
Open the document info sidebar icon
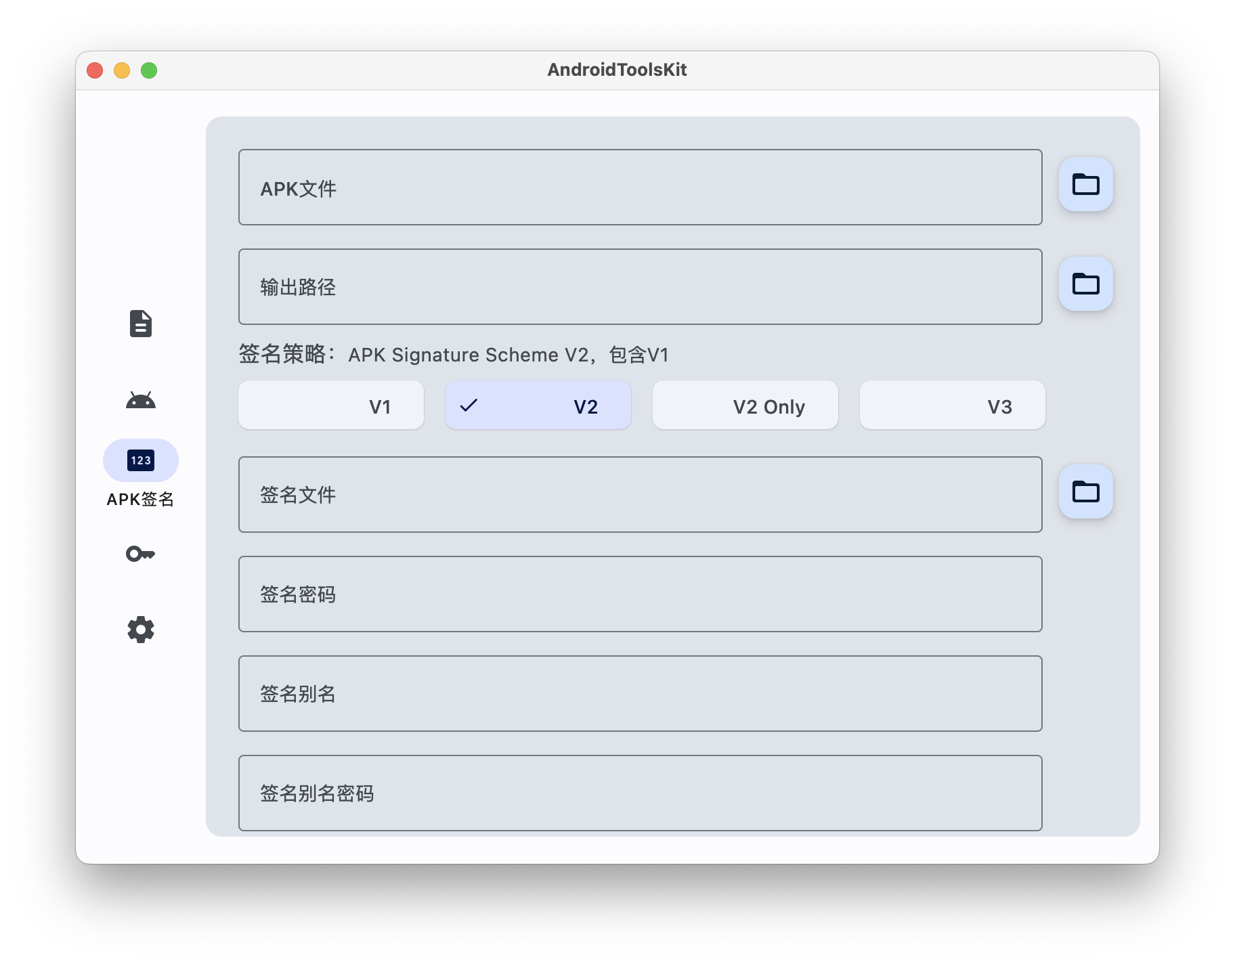click(x=141, y=324)
